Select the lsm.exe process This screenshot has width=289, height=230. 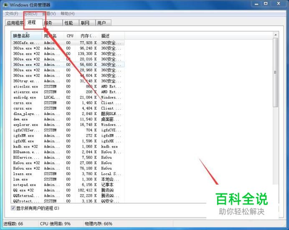point(68,179)
